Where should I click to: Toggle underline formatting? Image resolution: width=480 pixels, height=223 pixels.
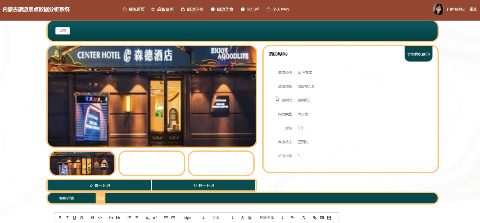click(x=75, y=218)
